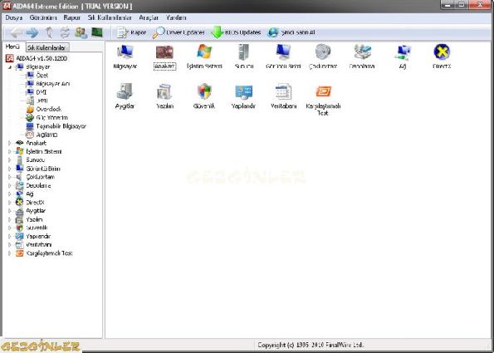Select Taşınabilir Bilgisayar in the tree
This screenshot has width=494, height=353.
click(56, 126)
